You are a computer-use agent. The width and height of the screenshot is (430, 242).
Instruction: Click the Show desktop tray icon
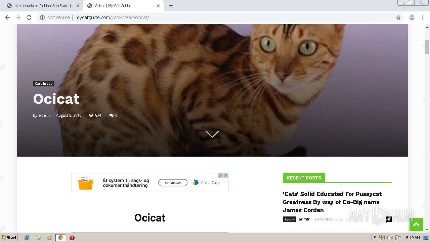point(426,238)
